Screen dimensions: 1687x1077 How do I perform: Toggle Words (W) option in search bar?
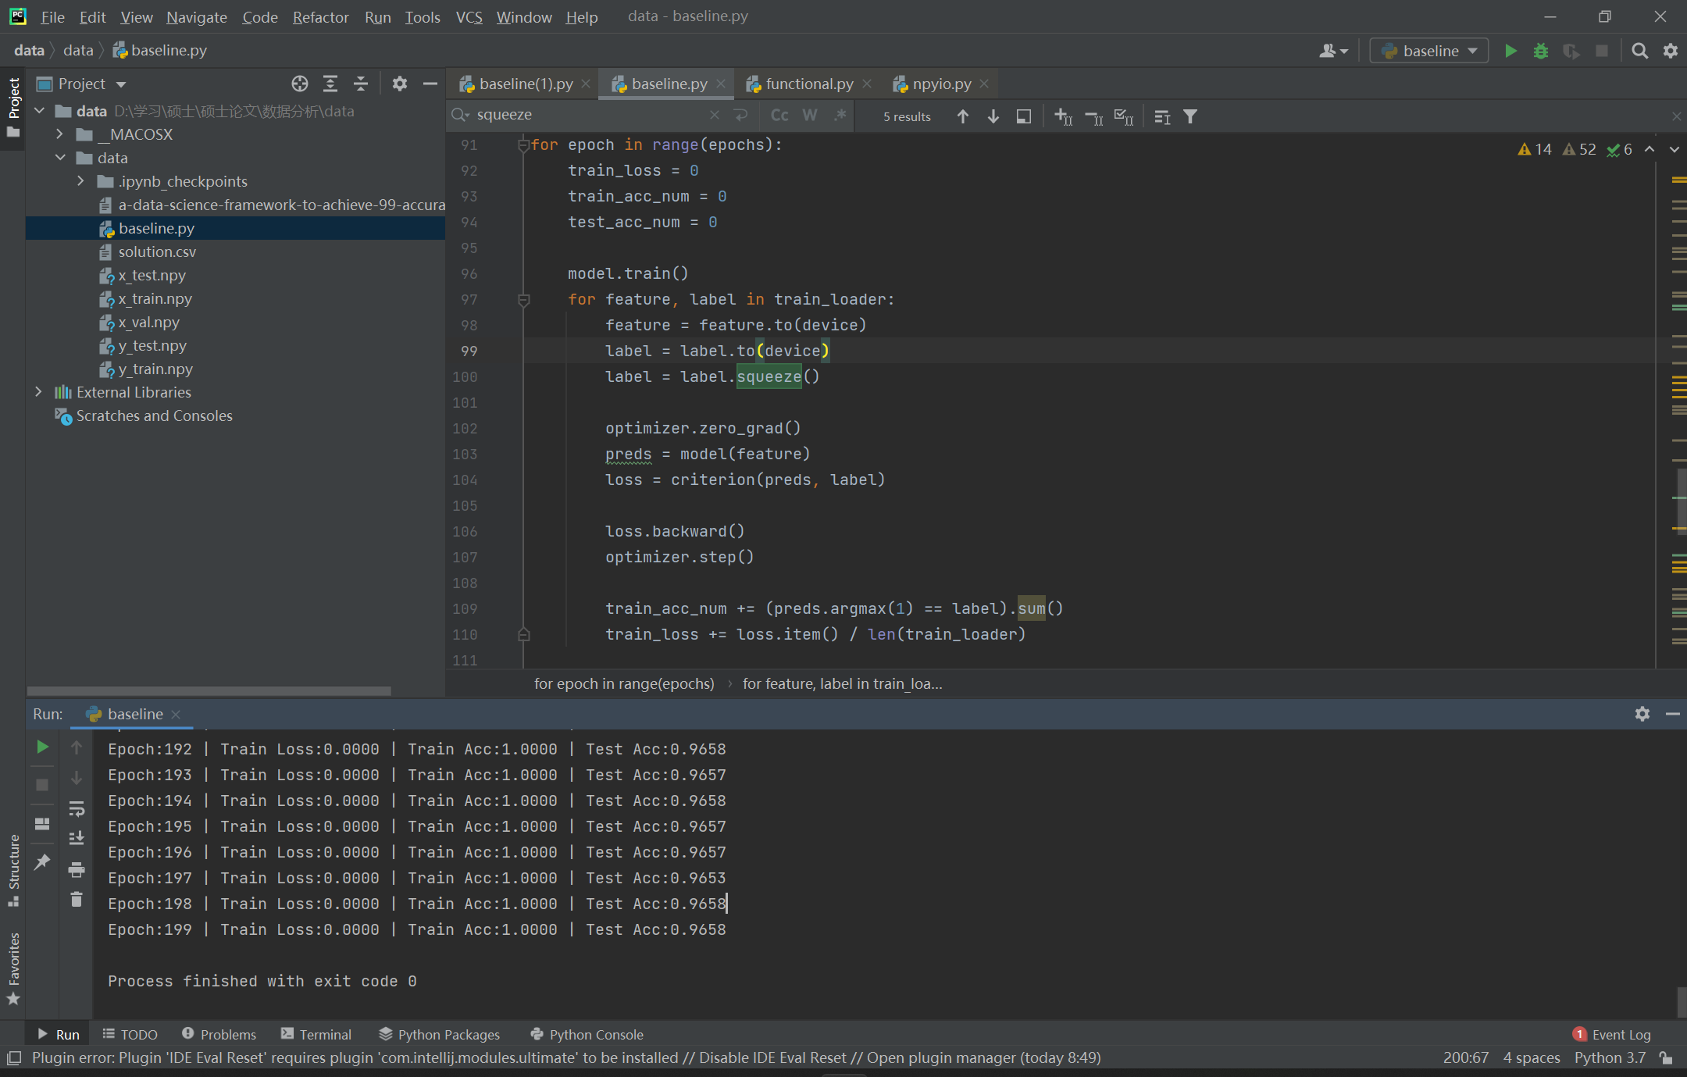click(x=810, y=116)
